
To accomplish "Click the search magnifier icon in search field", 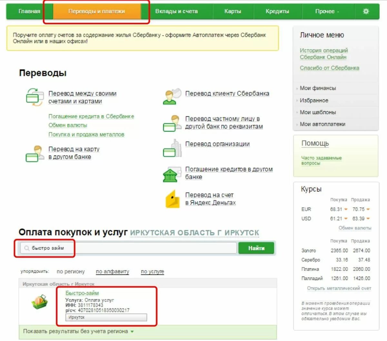I will [x=27, y=248].
